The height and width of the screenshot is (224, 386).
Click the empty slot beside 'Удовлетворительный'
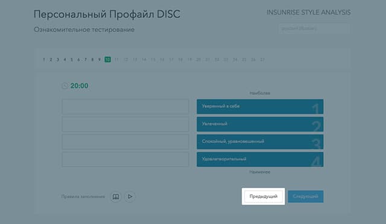pos(125,159)
